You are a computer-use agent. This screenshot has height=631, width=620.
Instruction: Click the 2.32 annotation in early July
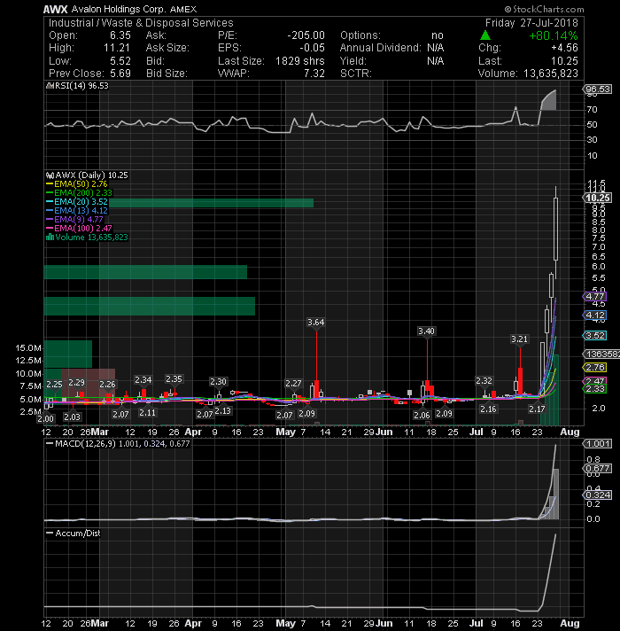(484, 381)
